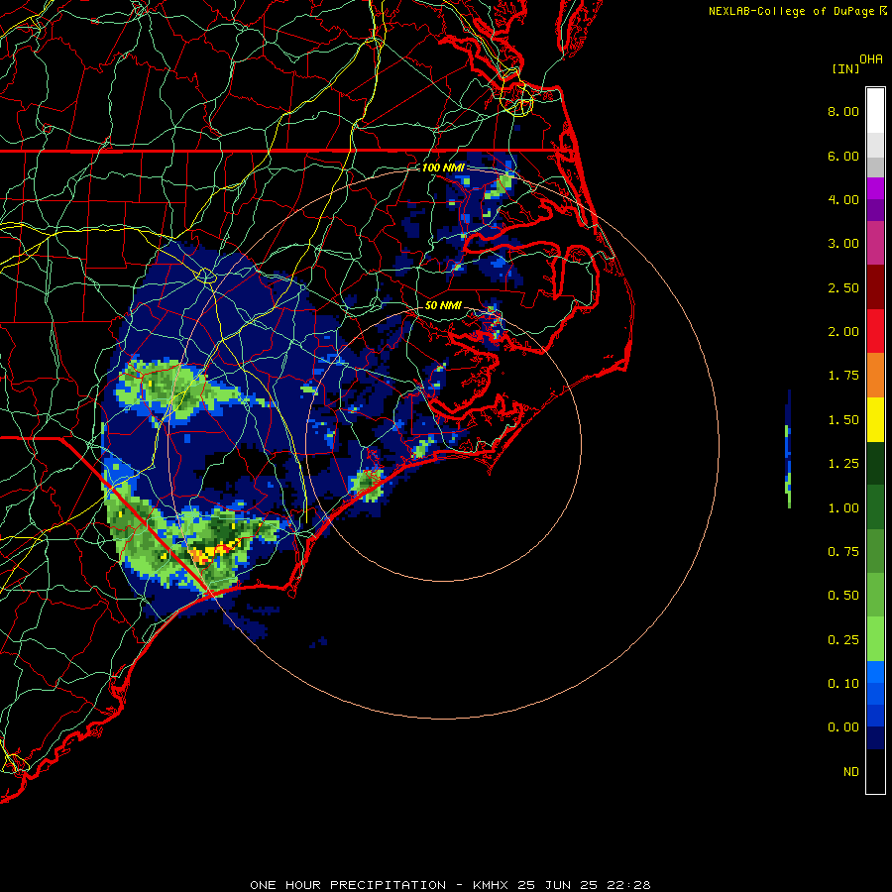Click the 22:28 time stamp
Image resolution: width=892 pixels, height=892 pixels.
(x=628, y=885)
